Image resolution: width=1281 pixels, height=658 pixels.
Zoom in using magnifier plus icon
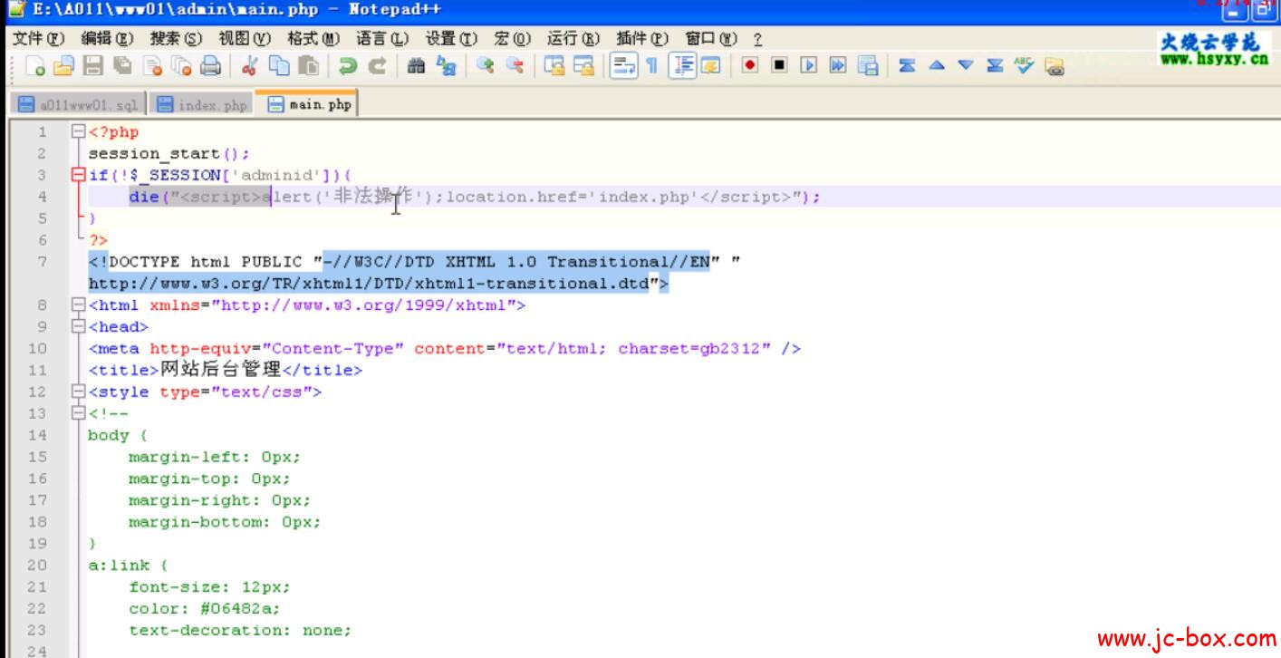point(486,66)
